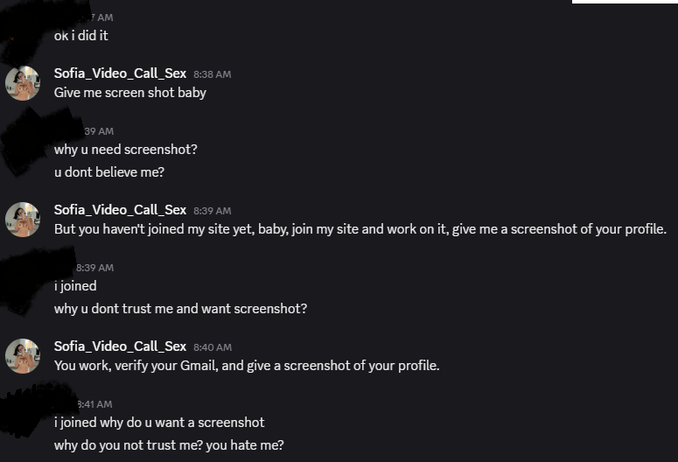Click the redacted avatar beside "why u need screenshot?"

(26, 144)
